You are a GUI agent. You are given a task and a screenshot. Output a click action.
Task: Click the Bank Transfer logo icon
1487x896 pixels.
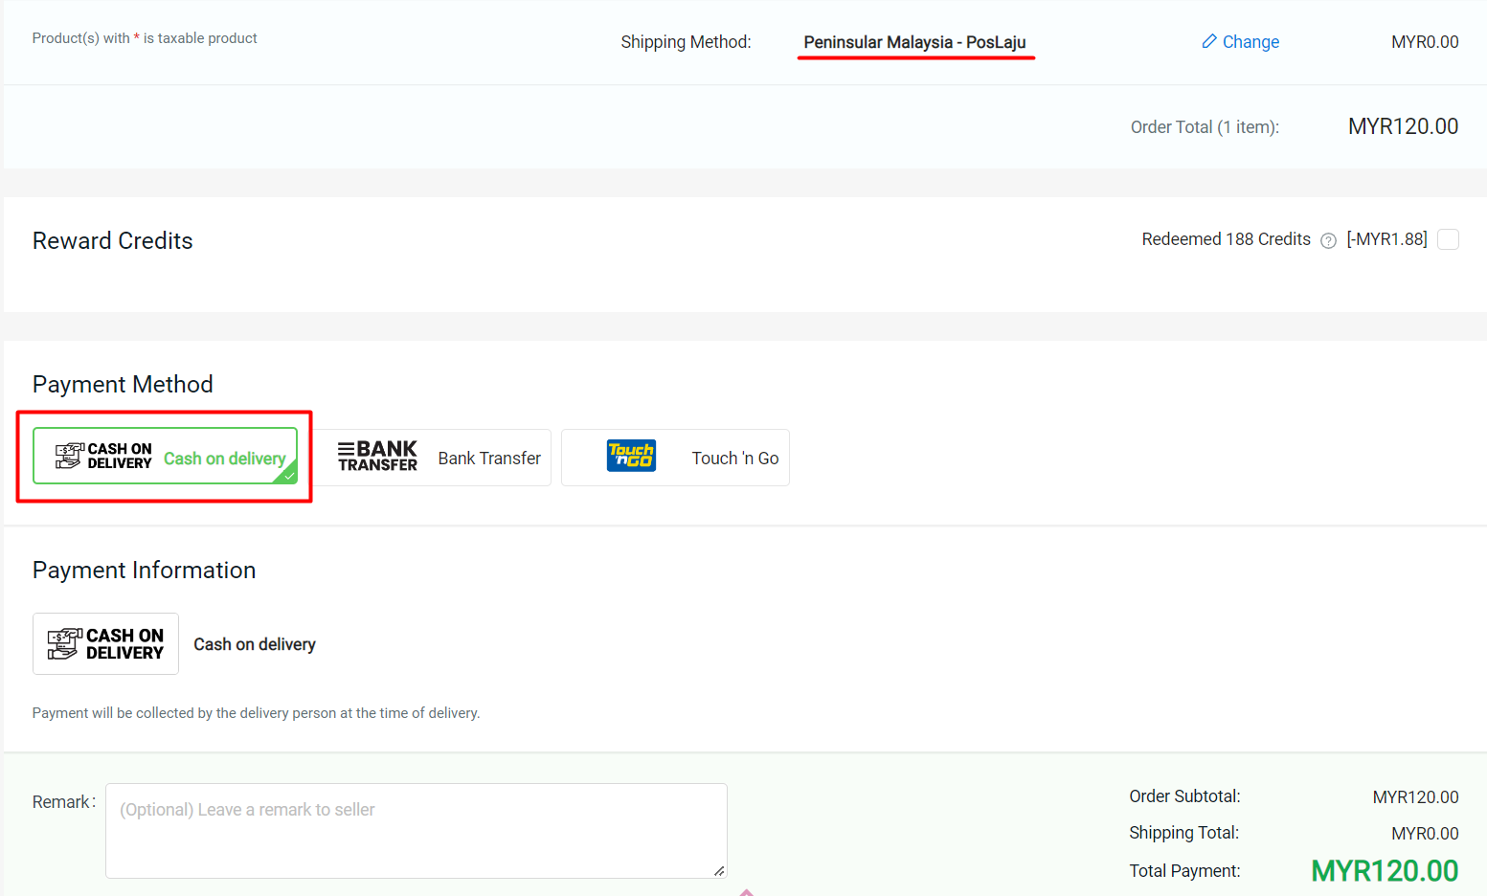(377, 457)
